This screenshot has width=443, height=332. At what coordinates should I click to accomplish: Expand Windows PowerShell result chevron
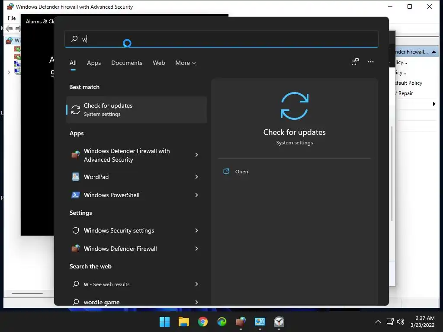(197, 195)
